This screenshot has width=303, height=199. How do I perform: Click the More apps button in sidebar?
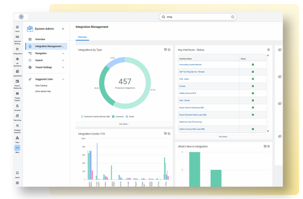[x=17, y=148]
